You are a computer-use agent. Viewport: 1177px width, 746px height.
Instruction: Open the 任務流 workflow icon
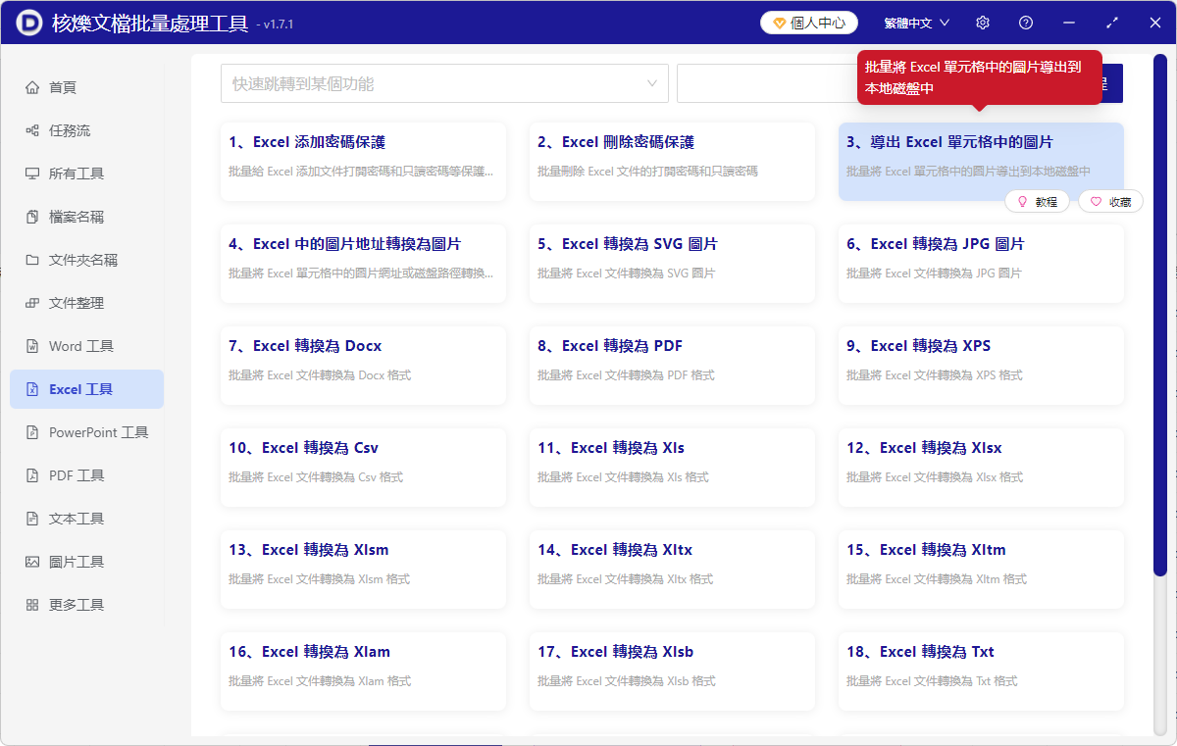point(32,129)
